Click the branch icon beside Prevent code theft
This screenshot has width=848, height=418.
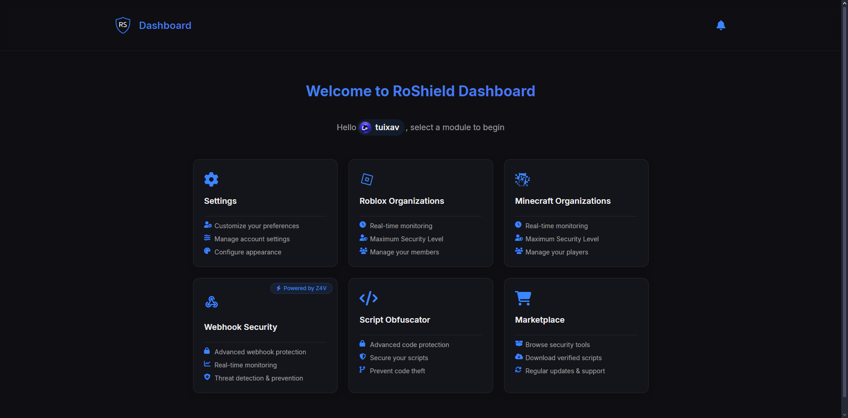tap(362, 370)
